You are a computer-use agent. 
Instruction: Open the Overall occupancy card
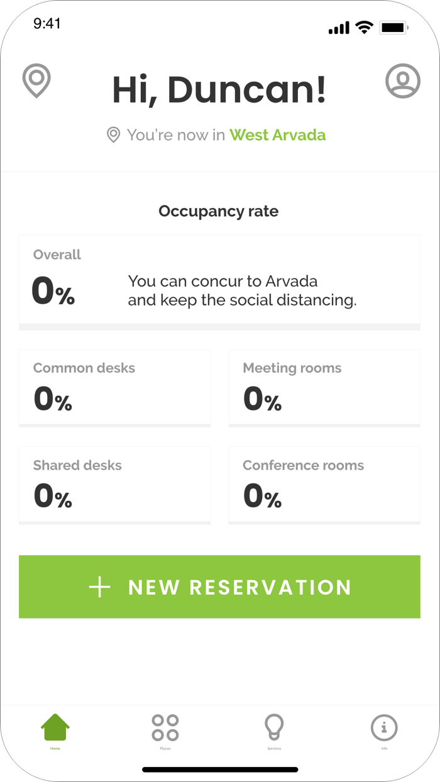coord(219,278)
